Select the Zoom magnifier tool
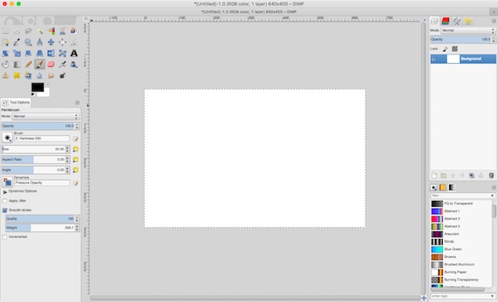498x302 pixels. pos(28,42)
